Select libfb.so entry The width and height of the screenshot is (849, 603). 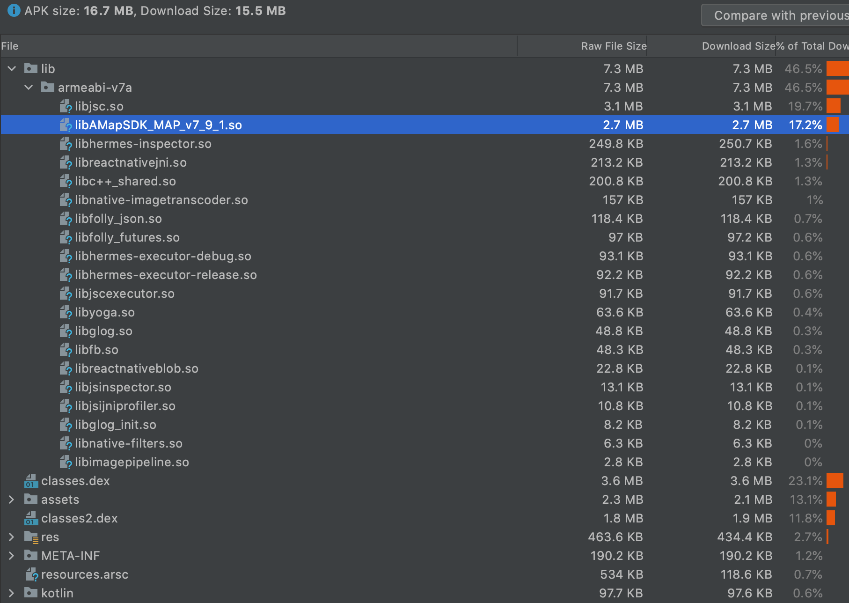tap(424, 350)
